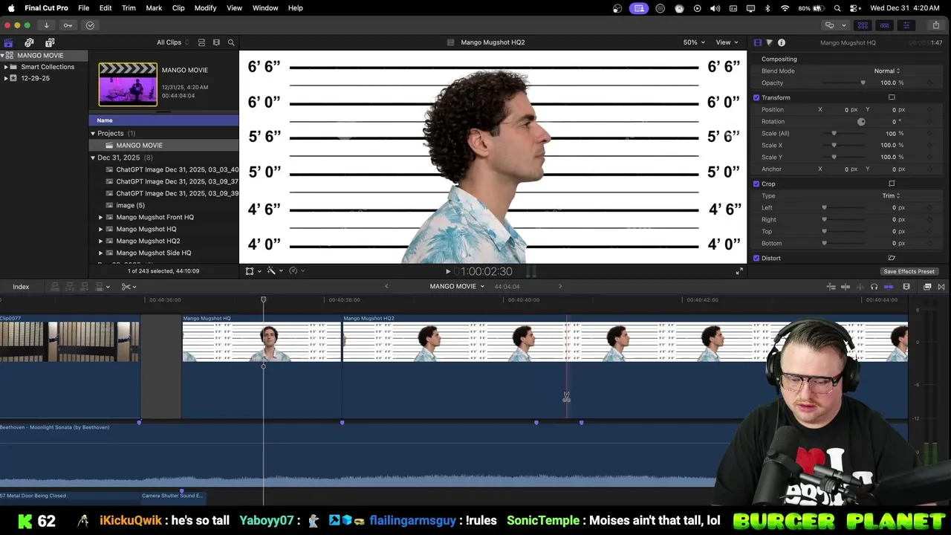The image size is (951, 535).
Task: Open the Clip menu
Action: click(x=178, y=7)
